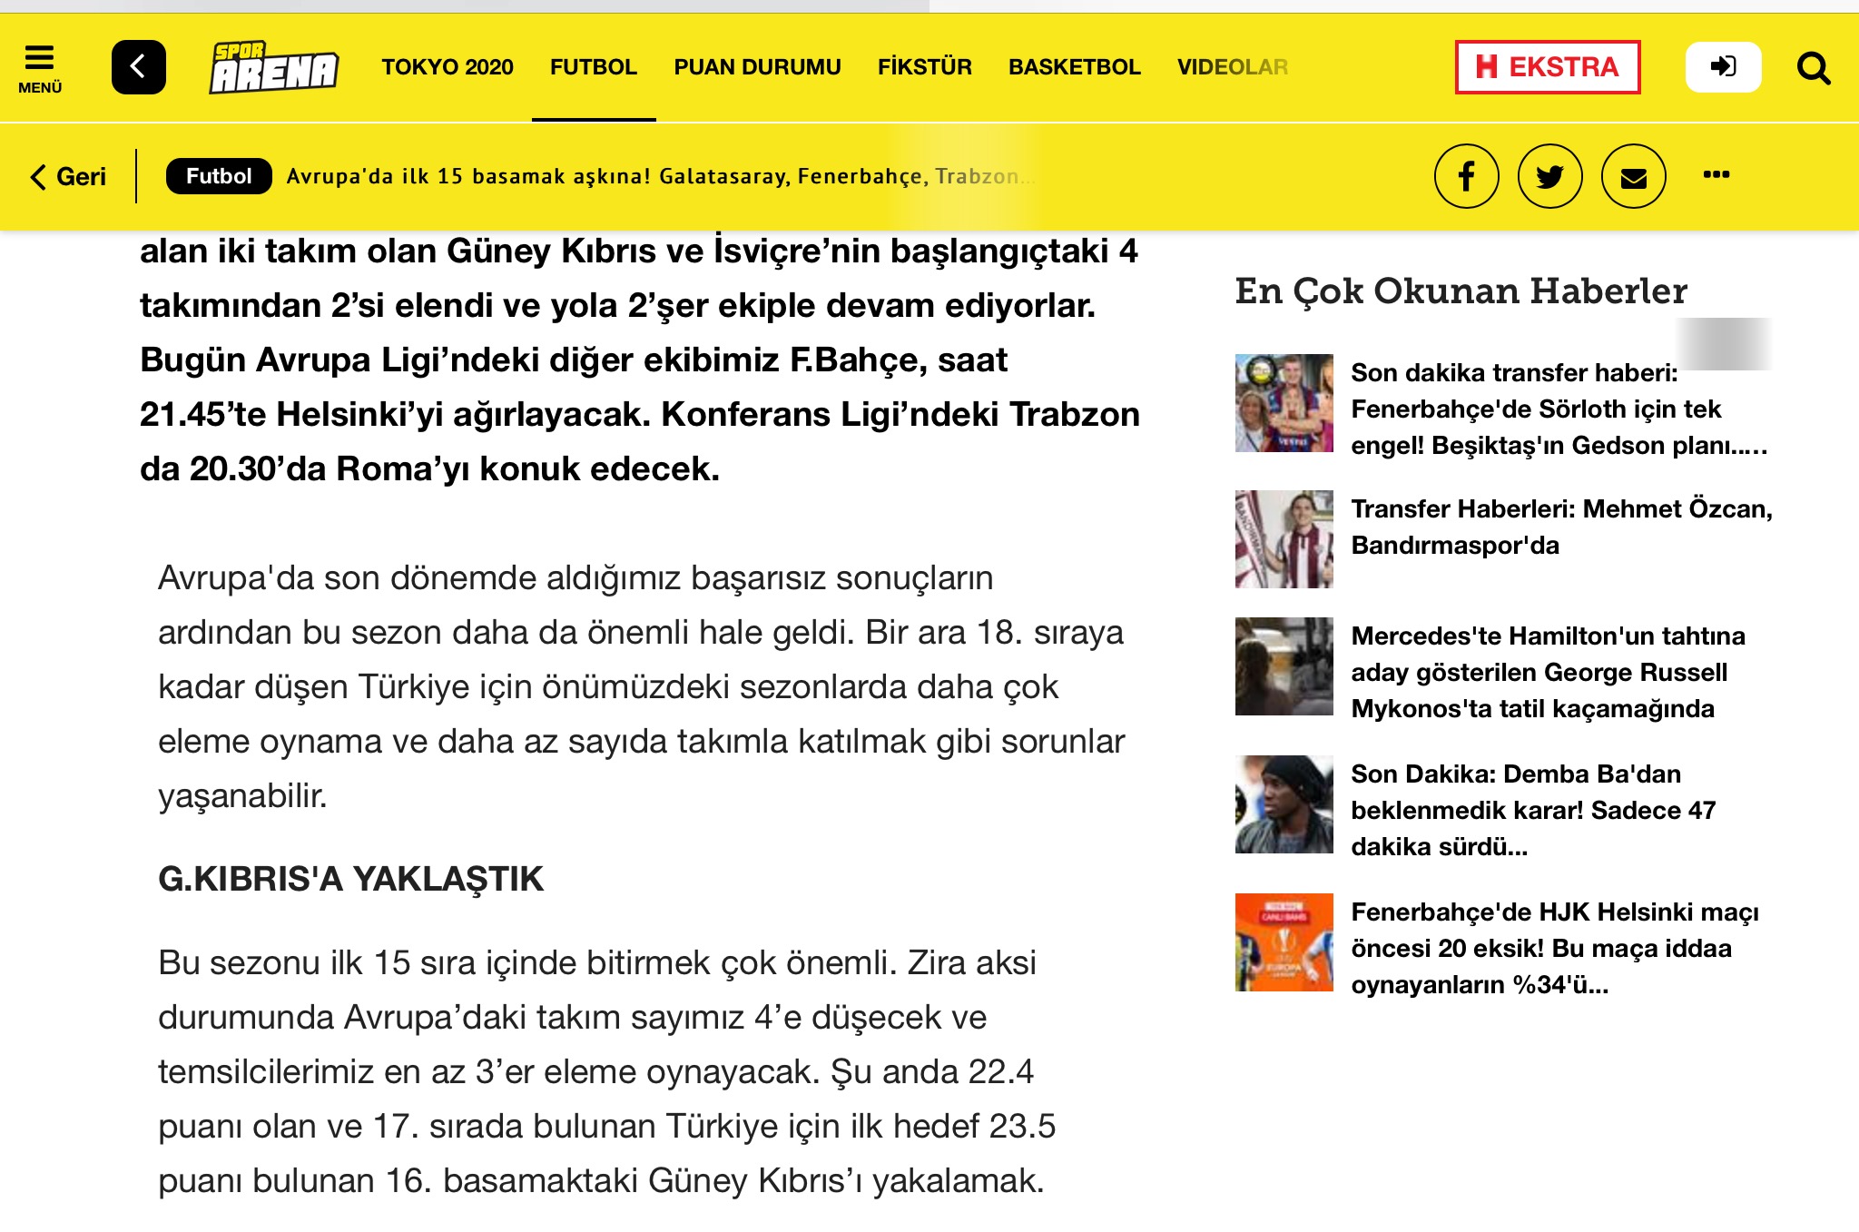
Task: Click the Hürriyet EKSTRA button
Action: tap(1547, 67)
